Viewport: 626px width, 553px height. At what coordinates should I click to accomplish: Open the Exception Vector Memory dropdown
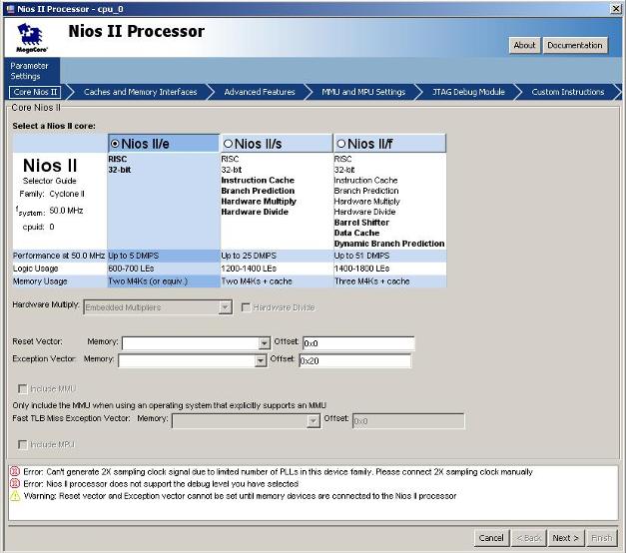click(261, 361)
